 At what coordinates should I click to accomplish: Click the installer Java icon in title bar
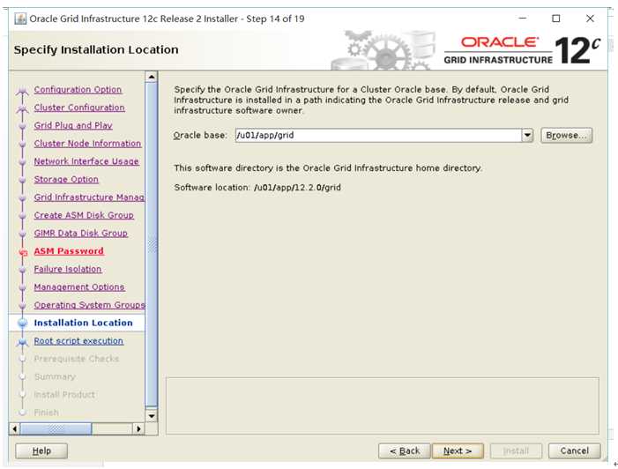coord(20,19)
